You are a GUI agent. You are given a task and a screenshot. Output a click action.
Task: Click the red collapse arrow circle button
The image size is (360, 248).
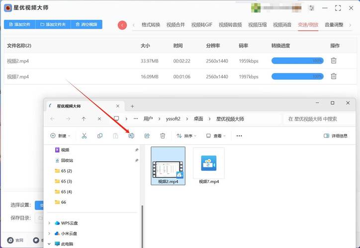click(x=122, y=25)
